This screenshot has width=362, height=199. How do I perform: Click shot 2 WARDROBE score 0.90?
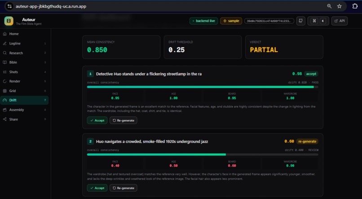290,166
